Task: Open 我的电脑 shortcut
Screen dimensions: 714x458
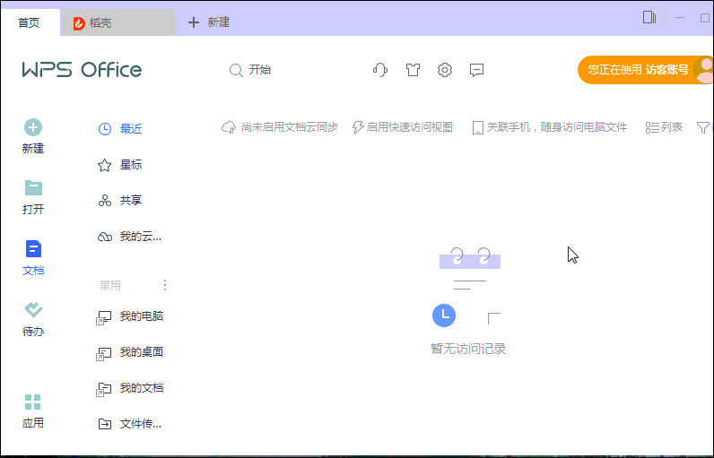Action: pos(129,316)
